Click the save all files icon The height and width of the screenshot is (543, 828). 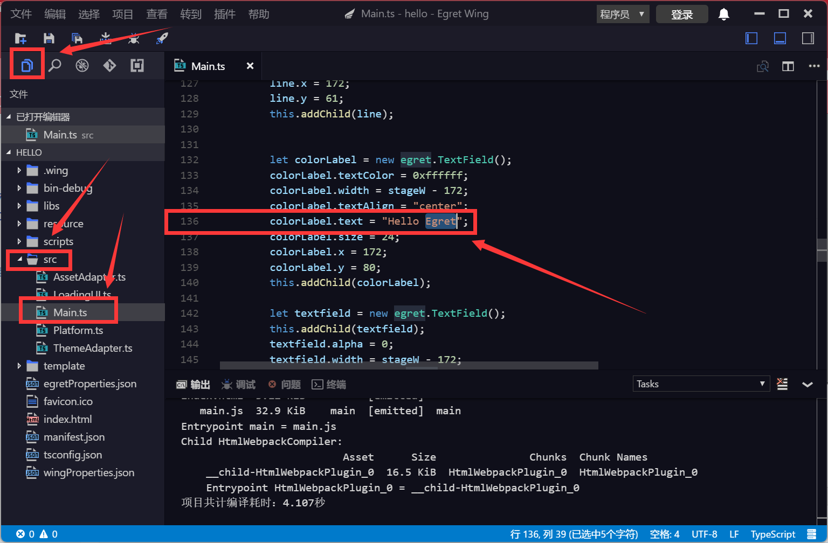[77, 38]
